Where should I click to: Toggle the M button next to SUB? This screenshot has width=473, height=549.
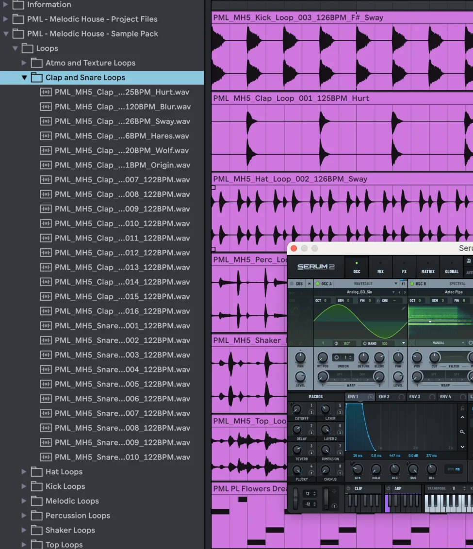[x=309, y=284]
